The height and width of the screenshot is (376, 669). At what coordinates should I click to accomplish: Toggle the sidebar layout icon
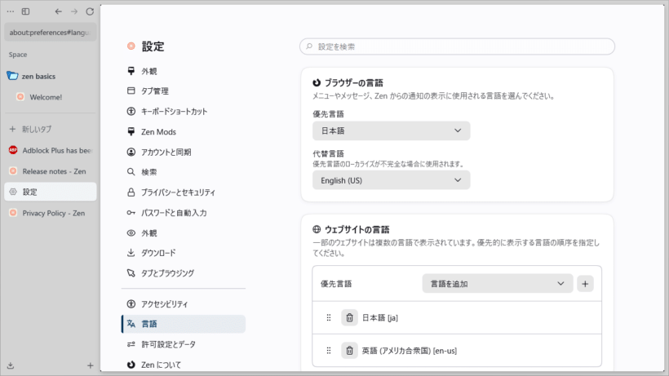click(x=25, y=11)
